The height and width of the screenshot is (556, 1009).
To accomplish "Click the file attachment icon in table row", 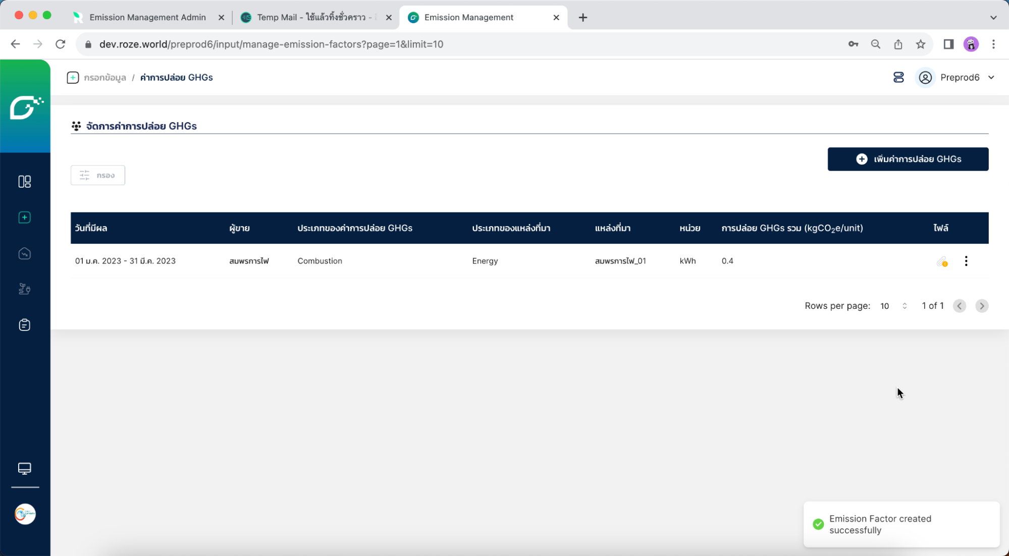I will 942,261.
